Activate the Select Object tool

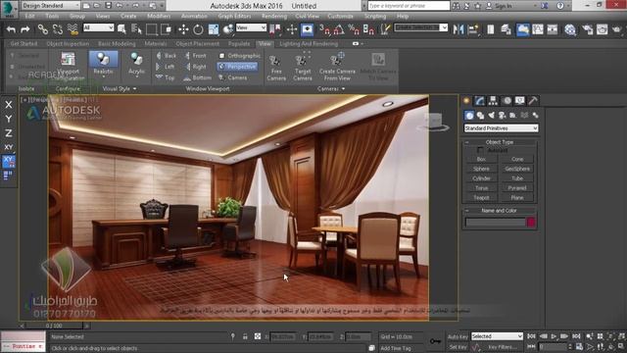(121, 29)
